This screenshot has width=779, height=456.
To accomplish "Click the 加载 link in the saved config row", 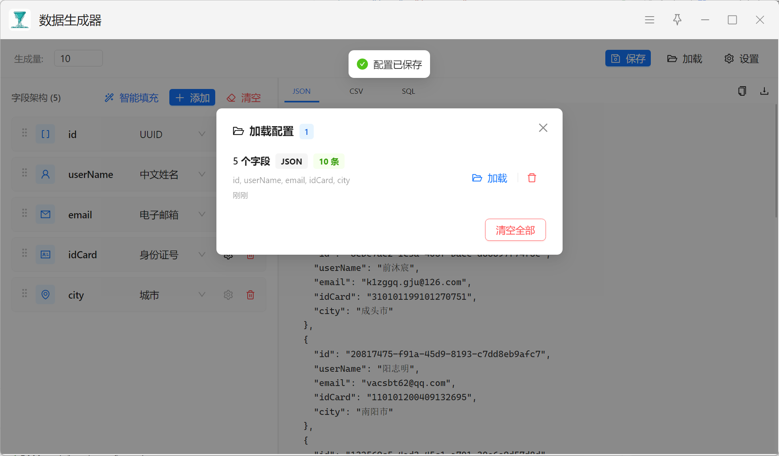I will [x=490, y=178].
